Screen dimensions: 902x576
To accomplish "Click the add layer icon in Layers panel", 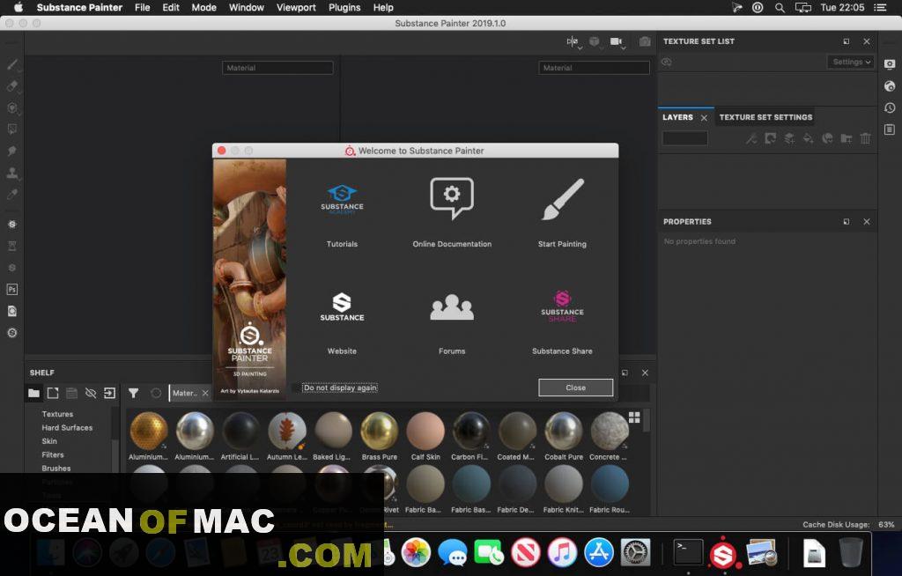I will [x=789, y=138].
